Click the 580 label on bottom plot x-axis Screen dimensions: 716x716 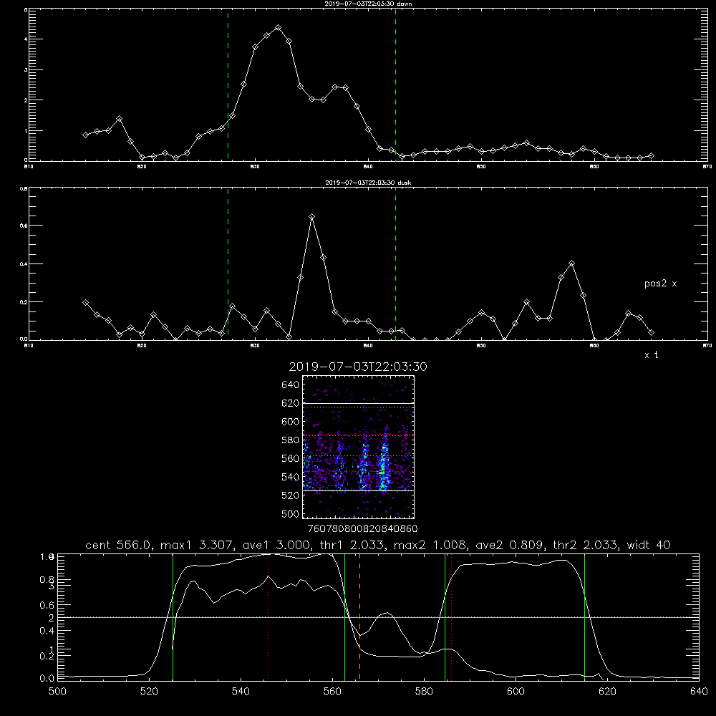pos(424,692)
